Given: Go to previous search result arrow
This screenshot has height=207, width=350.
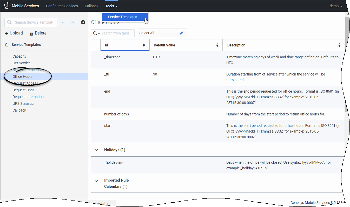Looking at the screenshot, I should [x=72, y=22].
